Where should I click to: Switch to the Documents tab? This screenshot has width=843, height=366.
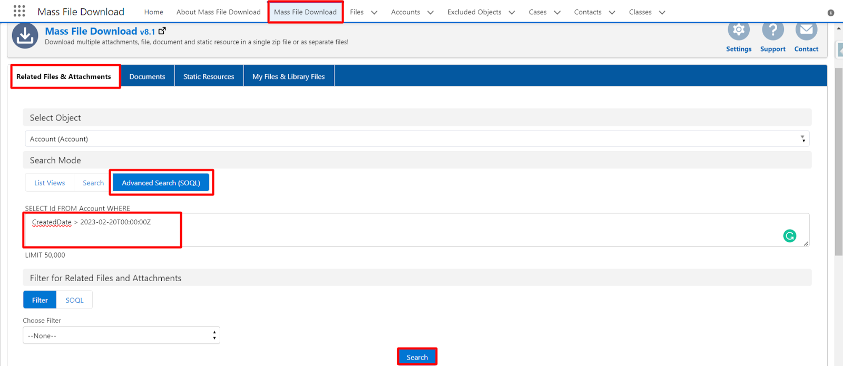(x=147, y=76)
